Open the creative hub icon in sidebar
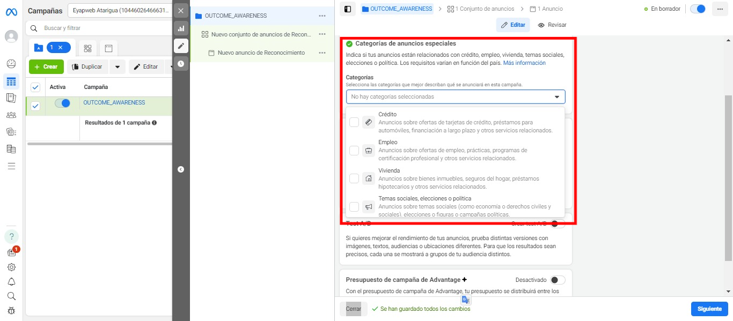 pyautogui.click(x=11, y=131)
